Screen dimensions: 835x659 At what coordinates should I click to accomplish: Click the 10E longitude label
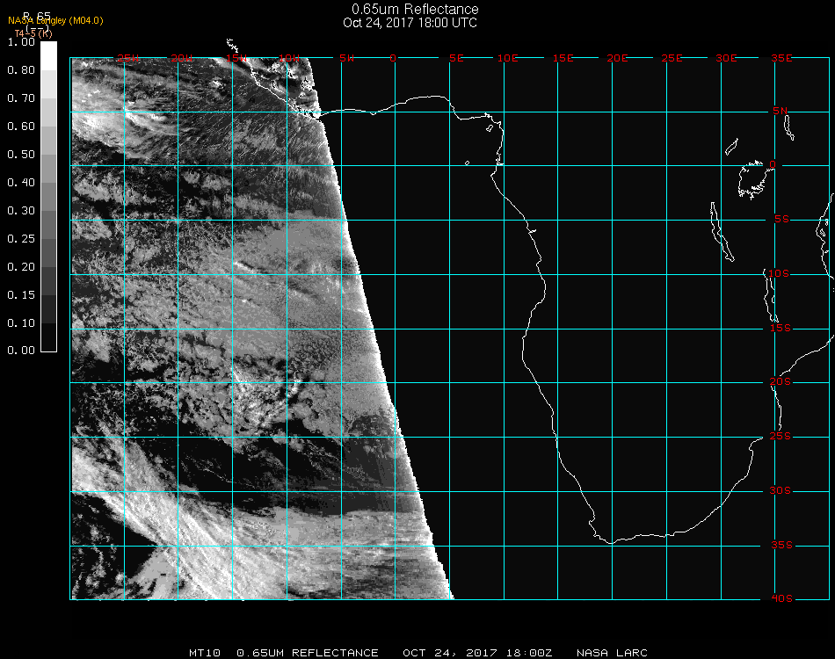[507, 58]
